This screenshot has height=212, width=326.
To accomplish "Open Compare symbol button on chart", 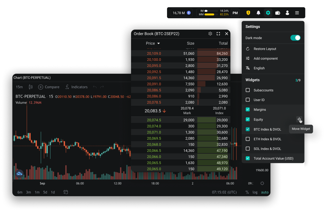I will 49,87.
